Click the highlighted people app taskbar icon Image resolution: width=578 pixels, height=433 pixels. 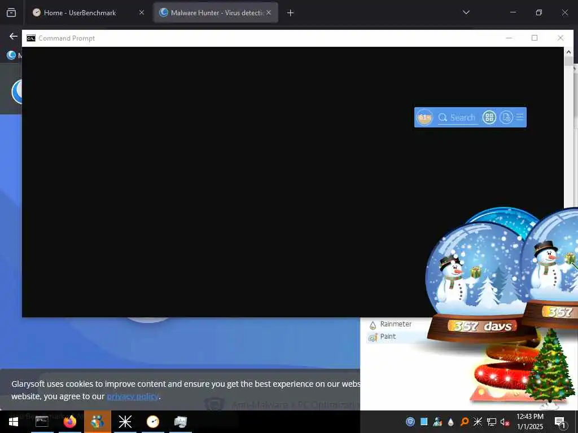pyautogui.click(x=97, y=422)
